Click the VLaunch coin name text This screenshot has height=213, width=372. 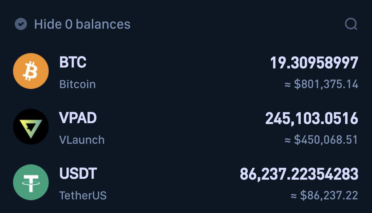tap(82, 140)
